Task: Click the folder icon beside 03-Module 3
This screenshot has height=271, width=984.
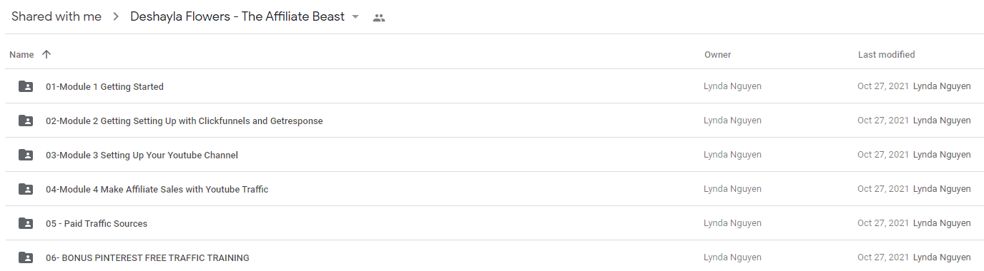Action: click(x=26, y=155)
